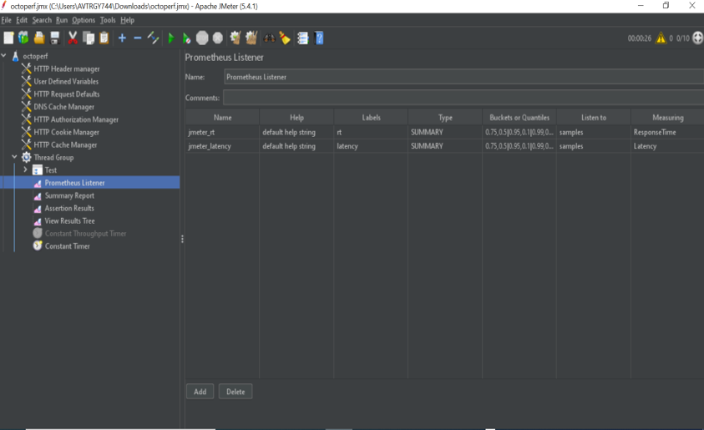Select Constant Timer in tree

click(68, 246)
